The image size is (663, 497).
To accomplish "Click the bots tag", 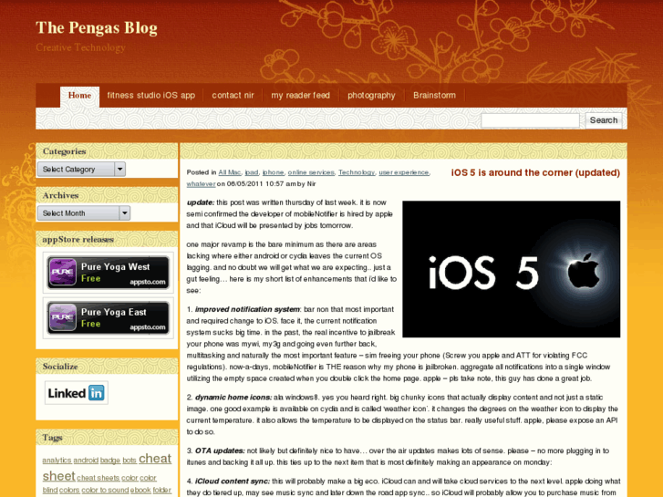I will [129, 461].
